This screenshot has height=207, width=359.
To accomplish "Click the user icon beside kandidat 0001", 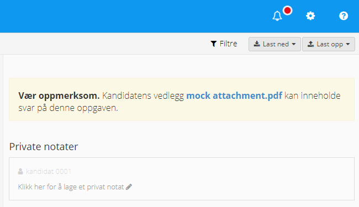I will 20,171.
